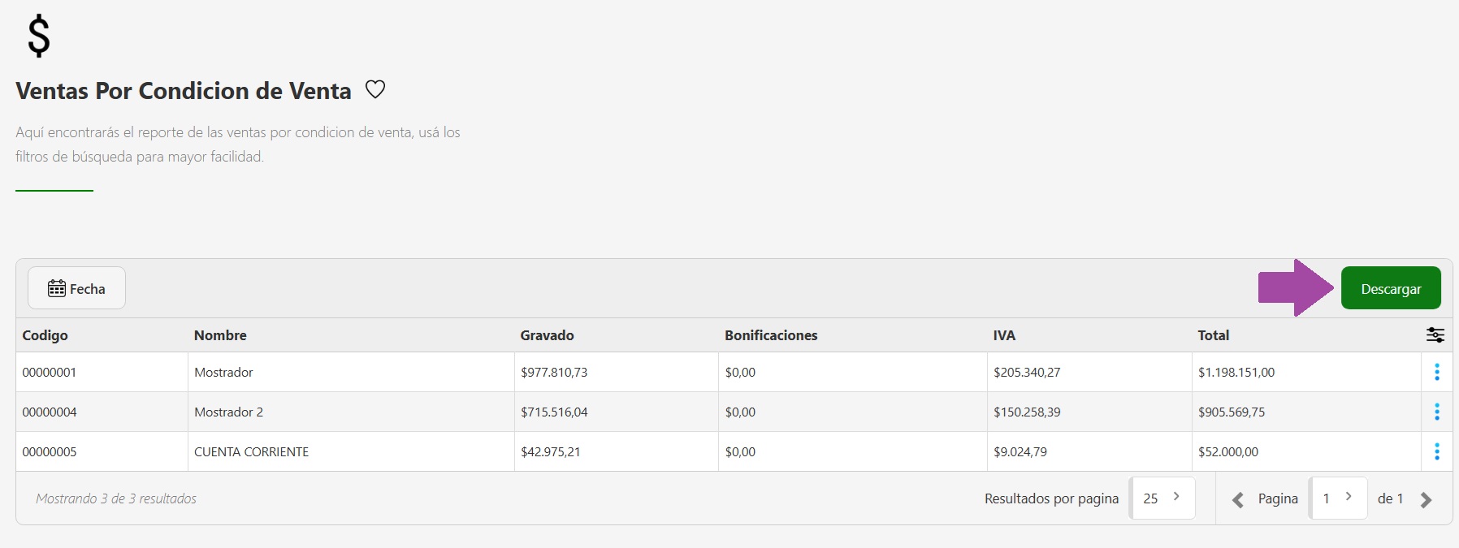The width and height of the screenshot is (1459, 548).
Task: Sort by IVA column header
Action: [1004, 335]
